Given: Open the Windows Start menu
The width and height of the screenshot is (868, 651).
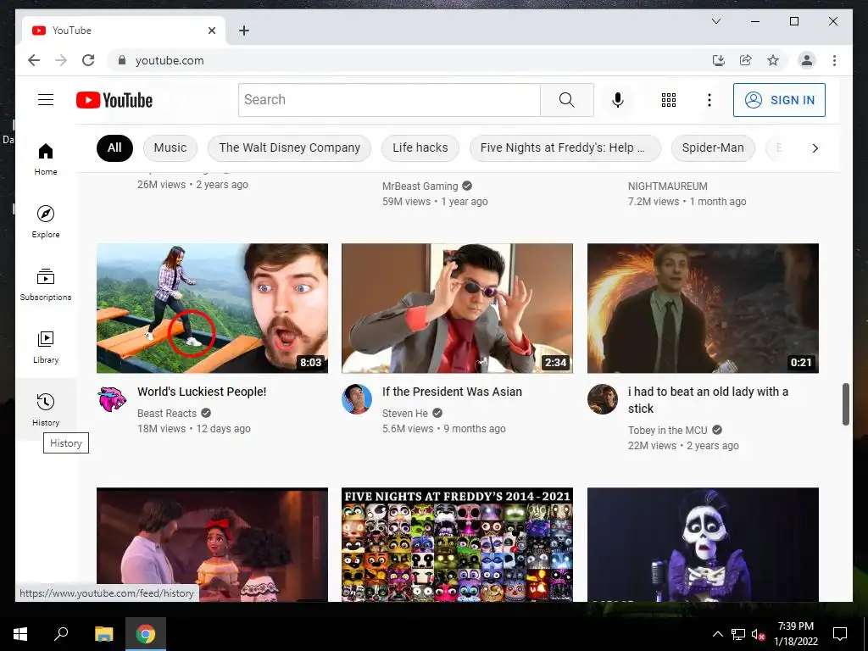Looking at the screenshot, I should (20, 634).
